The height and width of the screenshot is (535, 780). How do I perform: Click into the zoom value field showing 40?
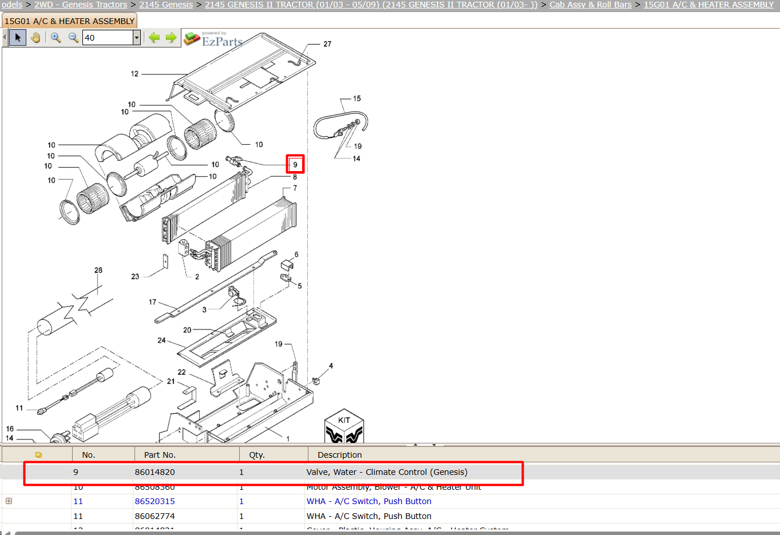pos(108,38)
